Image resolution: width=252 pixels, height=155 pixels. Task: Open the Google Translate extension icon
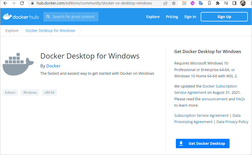201,3
